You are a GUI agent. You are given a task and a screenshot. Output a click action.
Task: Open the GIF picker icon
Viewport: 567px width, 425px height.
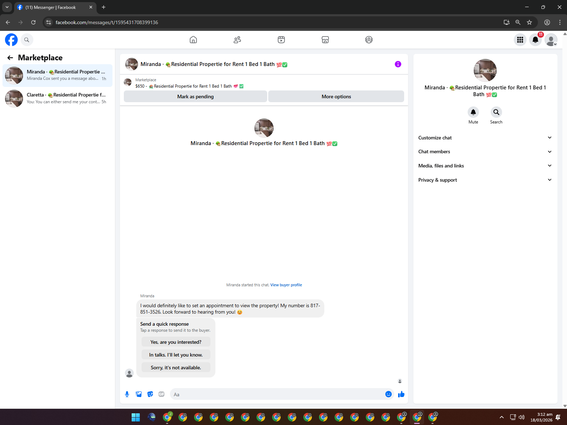pyautogui.click(x=161, y=394)
